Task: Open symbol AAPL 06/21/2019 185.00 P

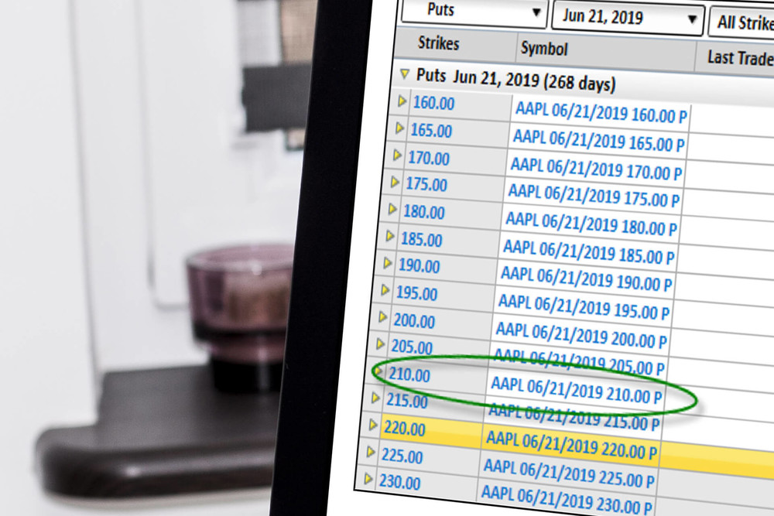Action: 588,252
